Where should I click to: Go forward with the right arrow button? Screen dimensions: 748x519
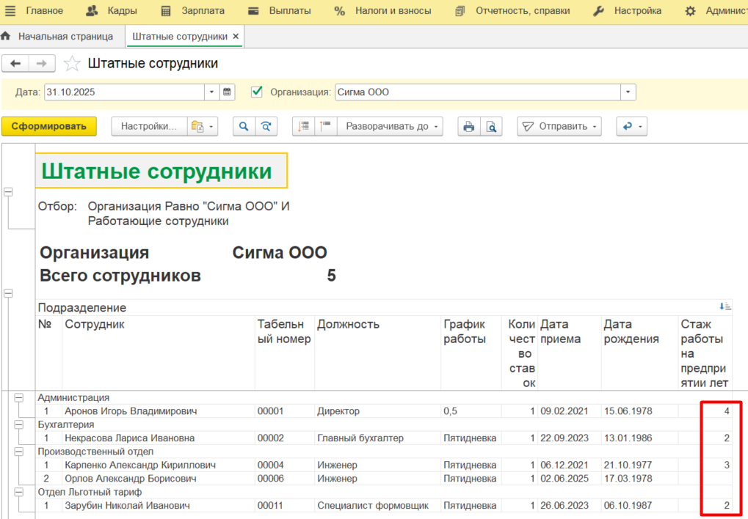[42, 63]
